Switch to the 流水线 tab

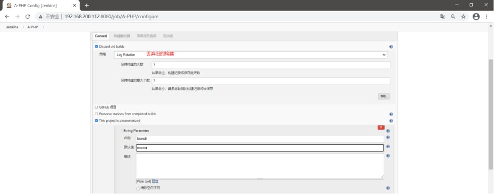click(x=168, y=36)
